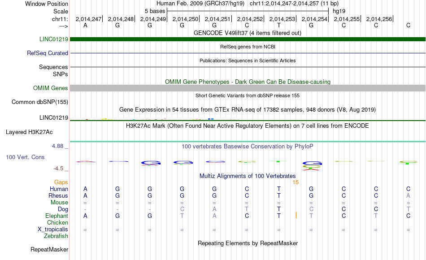Open Short Genetic Variants from dbSNP title

(x=248, y=95)
